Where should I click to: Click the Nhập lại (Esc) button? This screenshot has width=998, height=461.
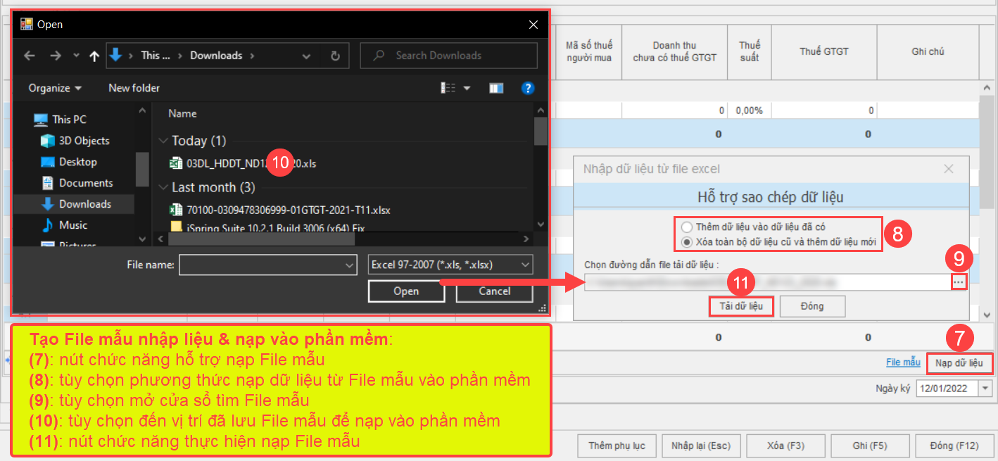(x=701, y=446)
